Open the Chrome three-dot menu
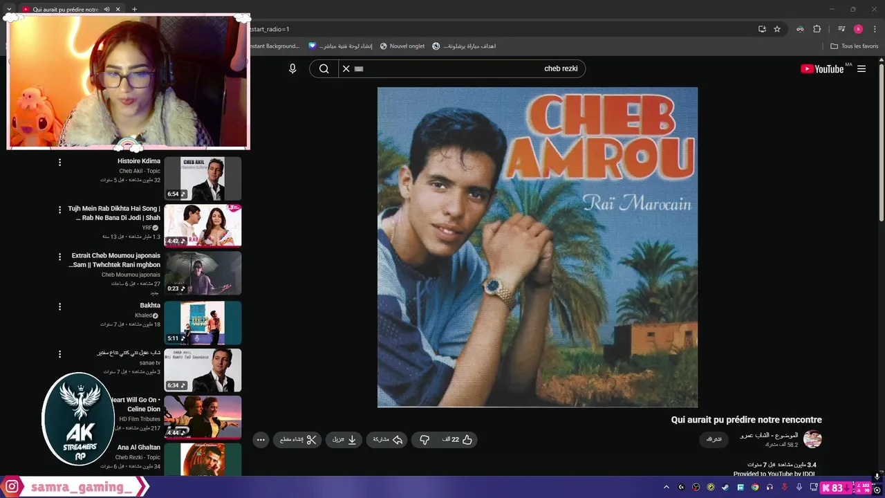 [x=875, y=29]
